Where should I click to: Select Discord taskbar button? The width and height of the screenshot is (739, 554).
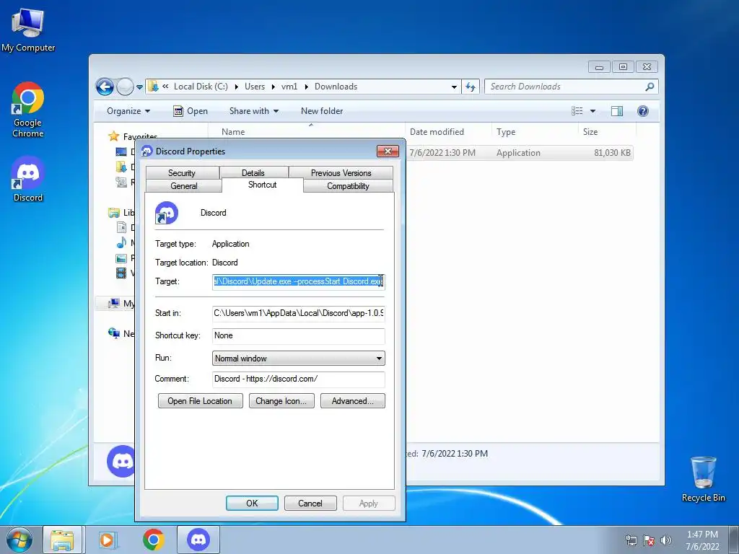(198, 540)
